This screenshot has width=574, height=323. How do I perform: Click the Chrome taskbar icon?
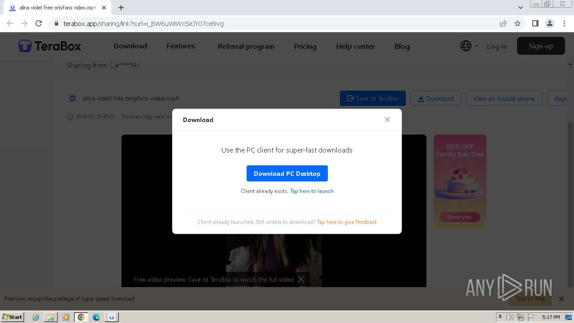pos(81,317)
